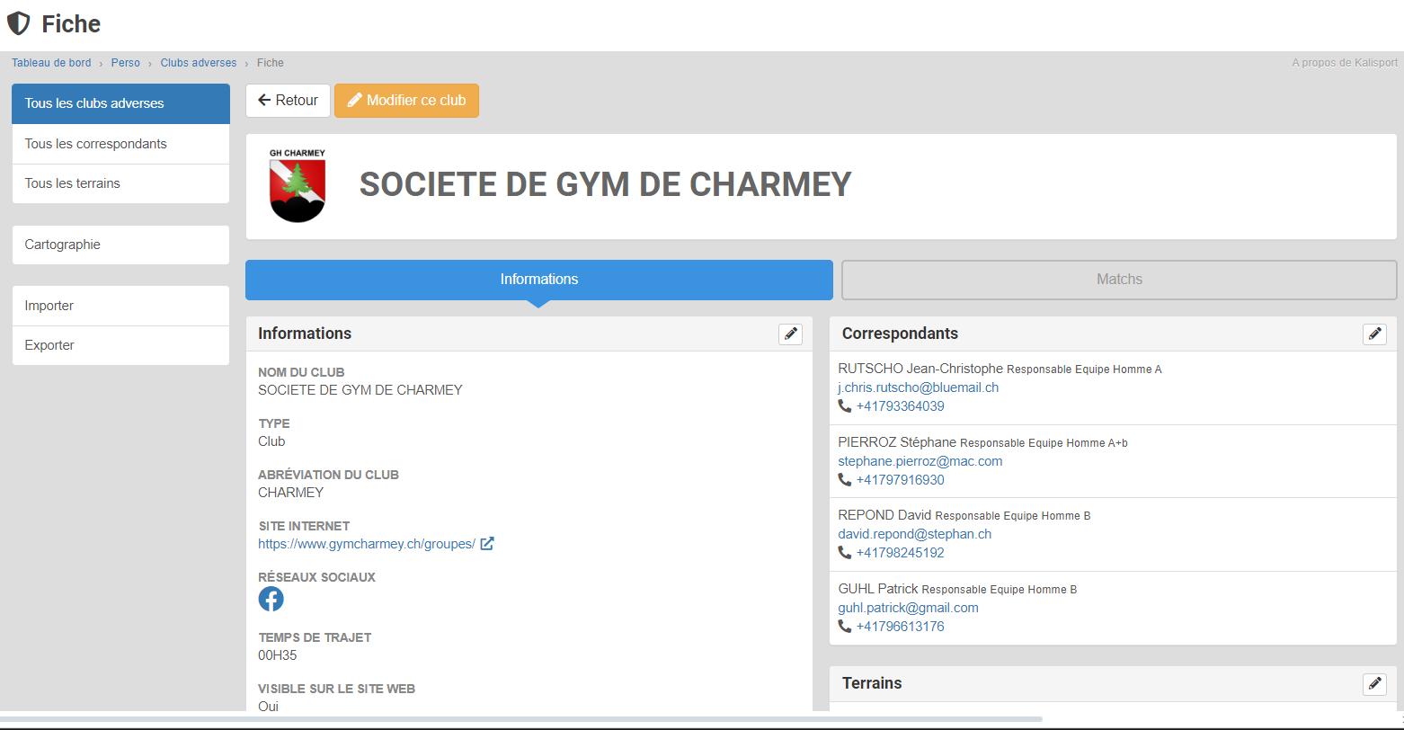Image resolution: width=1404 pixels, height=730 pixels.
Task: Click the Clubs adverses breadcrumb link
Action: tap(198, 63)
